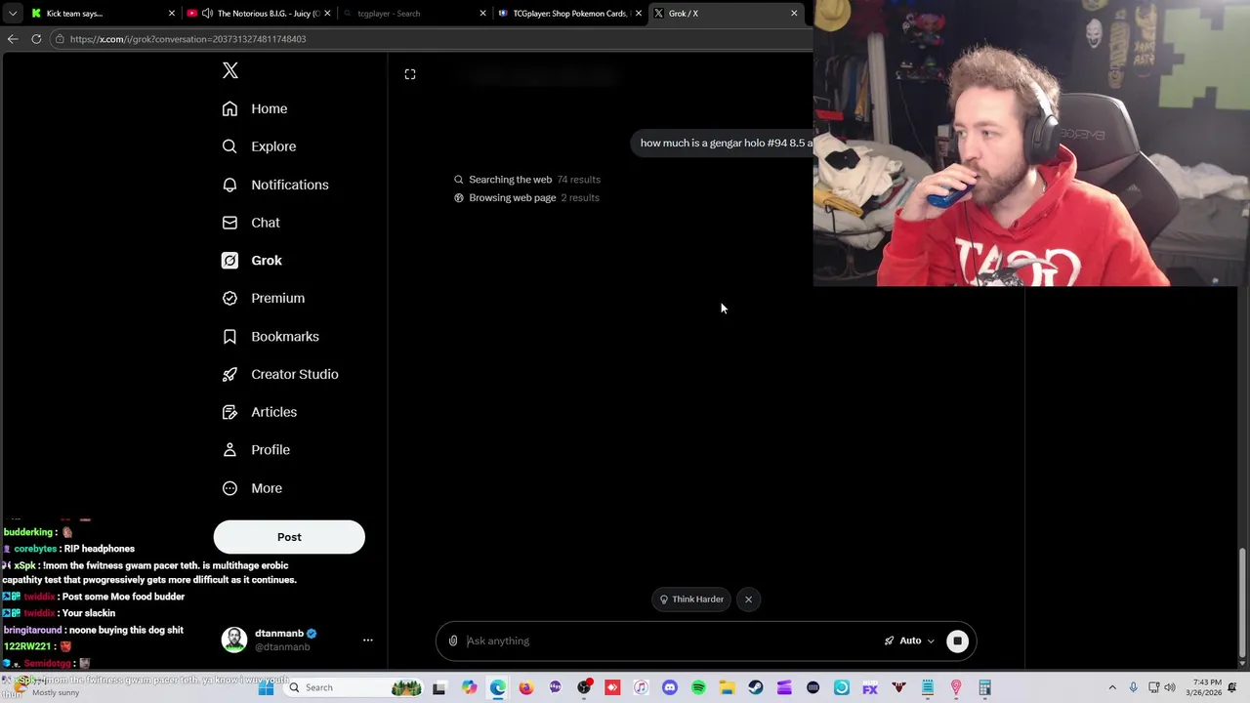Close the Kick team says tab
The image size is (1250, 703).
(172, 14)
